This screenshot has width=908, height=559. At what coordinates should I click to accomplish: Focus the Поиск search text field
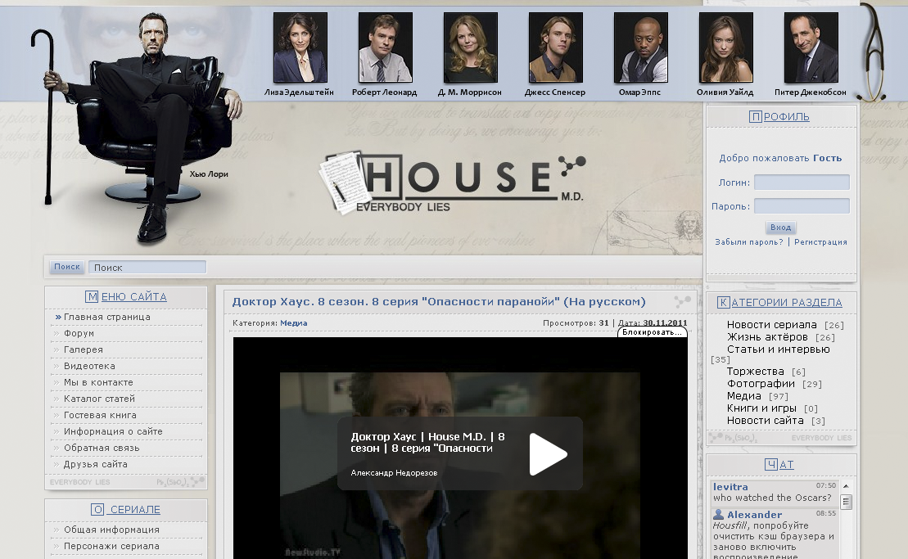147,268
